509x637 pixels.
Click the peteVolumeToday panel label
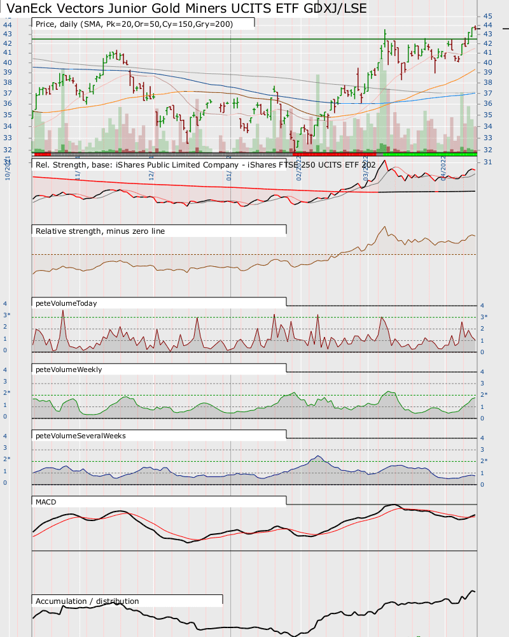[66, 303]
